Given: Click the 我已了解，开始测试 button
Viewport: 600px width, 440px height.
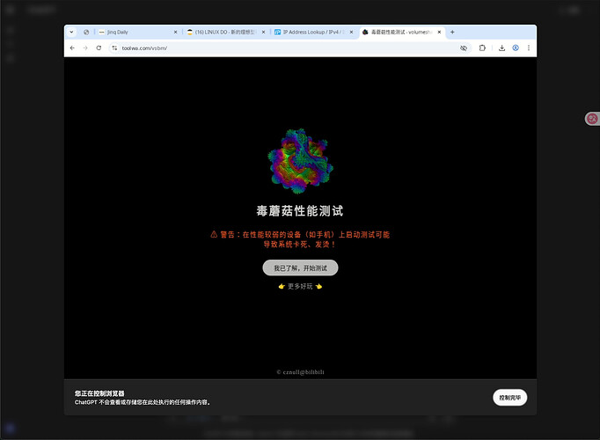Looking at the screenshot, I should point(300,268).
